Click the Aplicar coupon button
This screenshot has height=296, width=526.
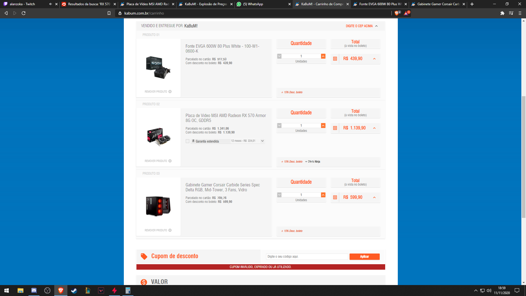coord(364,257)
